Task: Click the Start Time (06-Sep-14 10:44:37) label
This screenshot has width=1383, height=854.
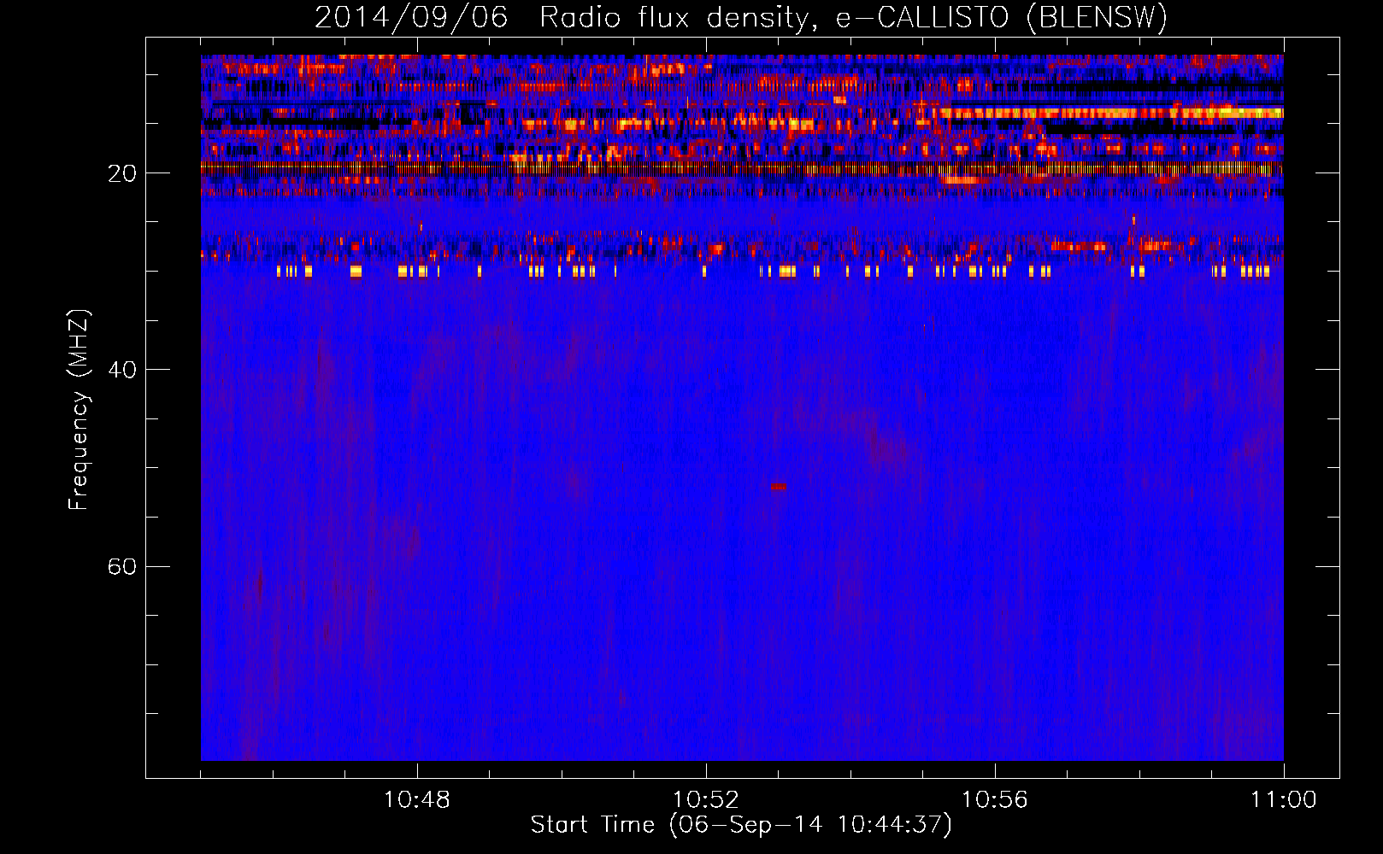Action: coord(741,825)
